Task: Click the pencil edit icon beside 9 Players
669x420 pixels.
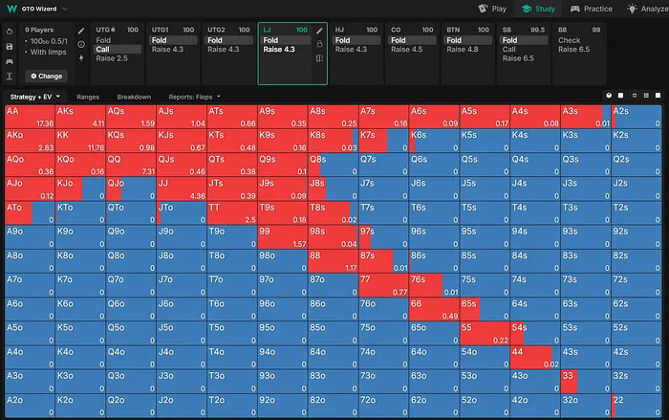Action: pos(81,31)
